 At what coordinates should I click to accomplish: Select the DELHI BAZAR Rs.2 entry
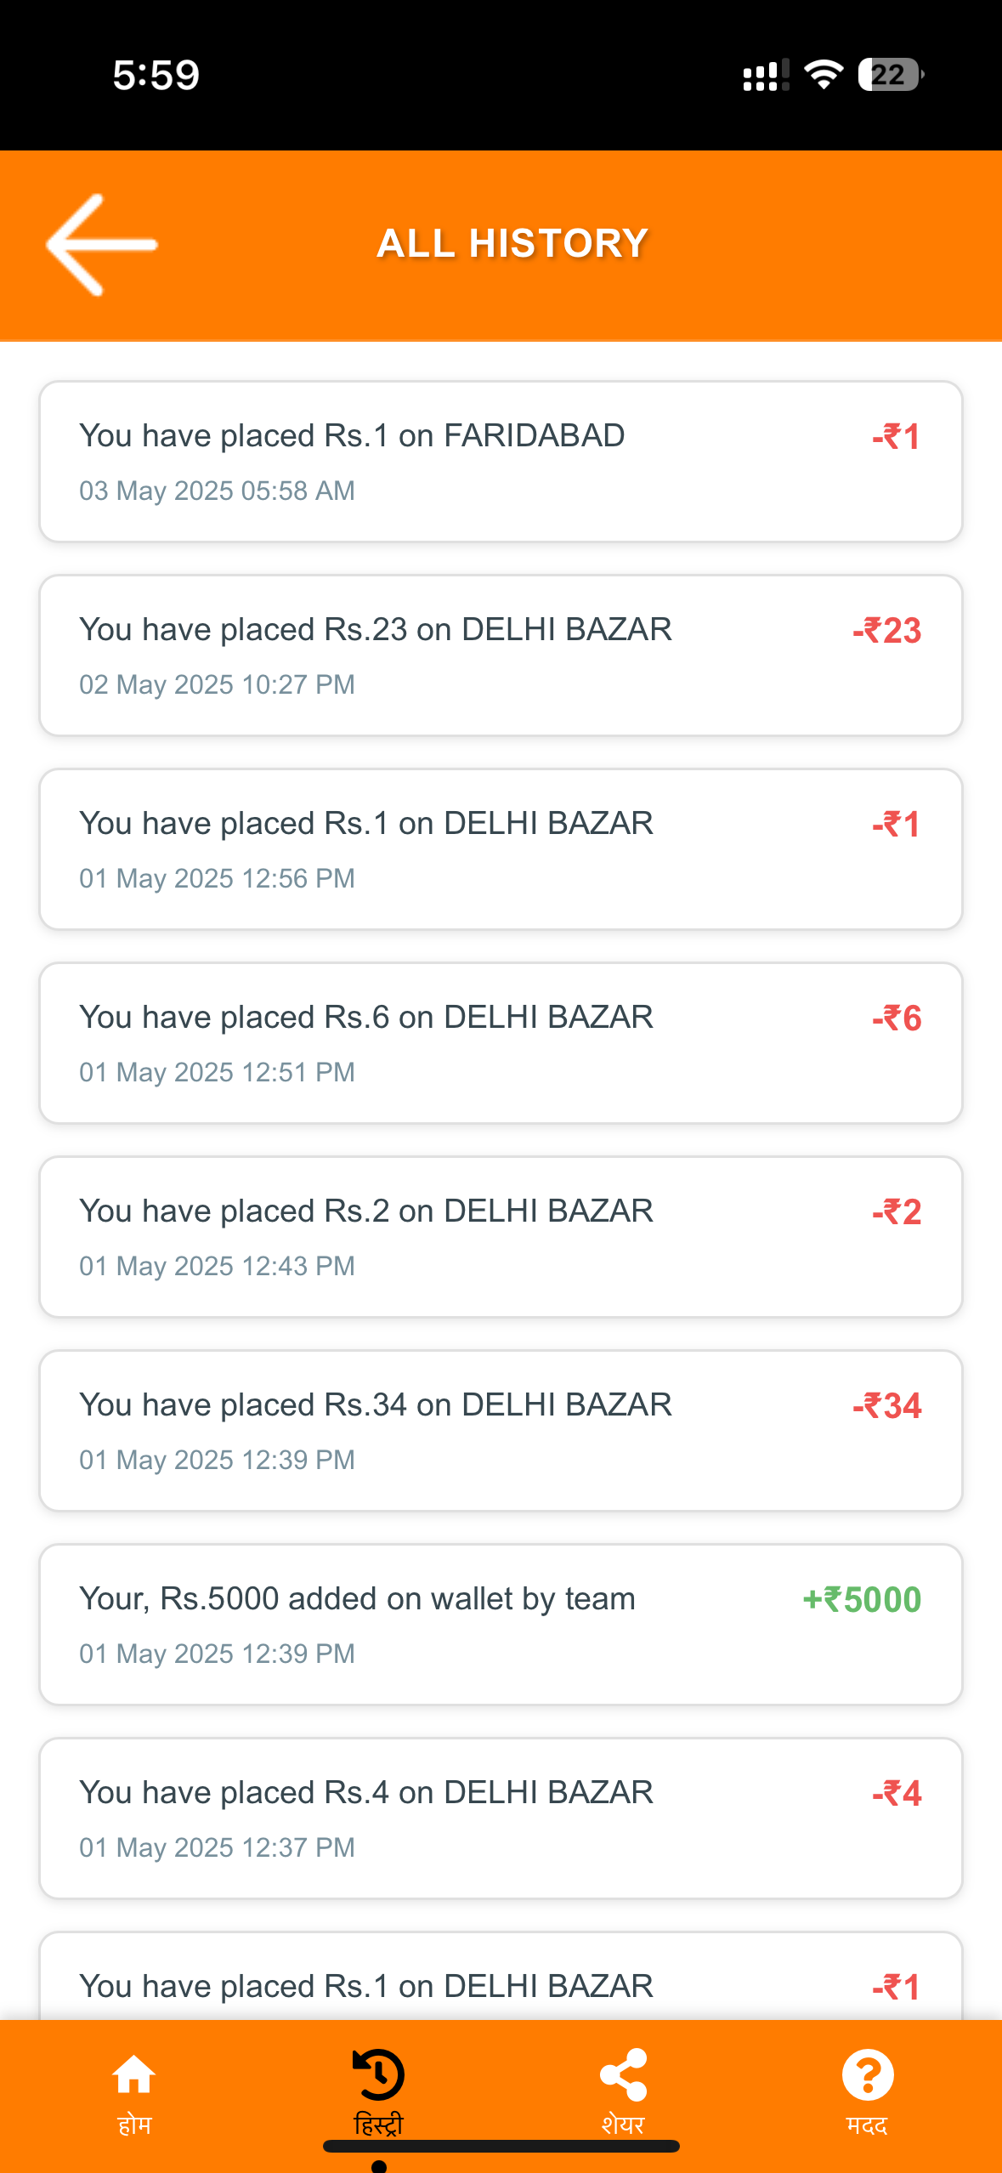point(501,1237)
